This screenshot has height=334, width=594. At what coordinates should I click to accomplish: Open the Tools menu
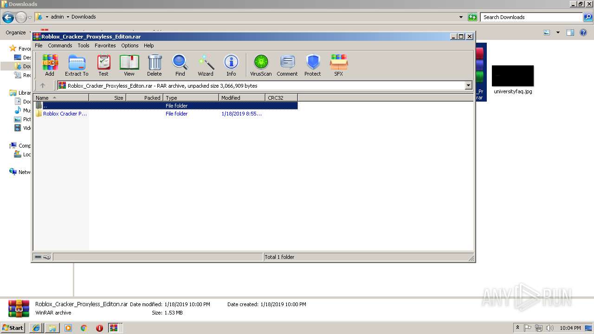(84, 45)
